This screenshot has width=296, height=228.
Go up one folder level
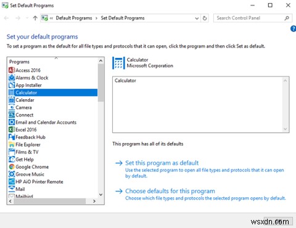click(35, 18)
